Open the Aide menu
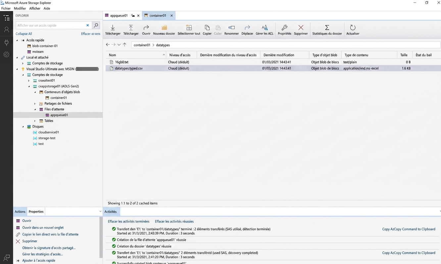 click(x=47, y=8)
